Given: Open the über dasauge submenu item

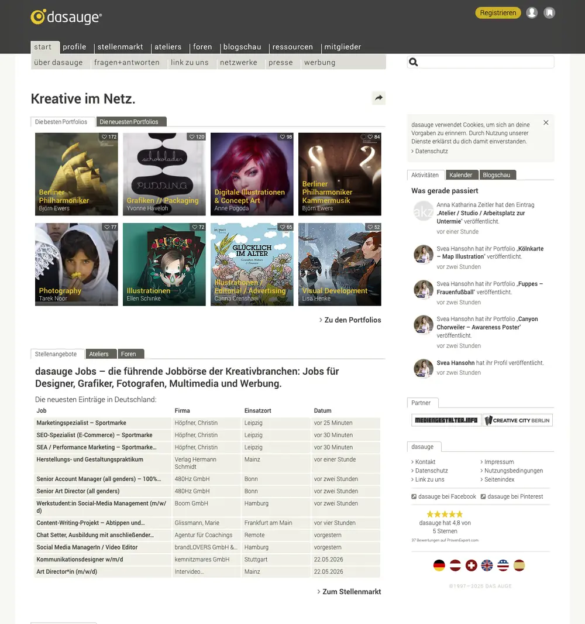Looking at the screenshot, I should pyautogui.click(x=58, y=63).
